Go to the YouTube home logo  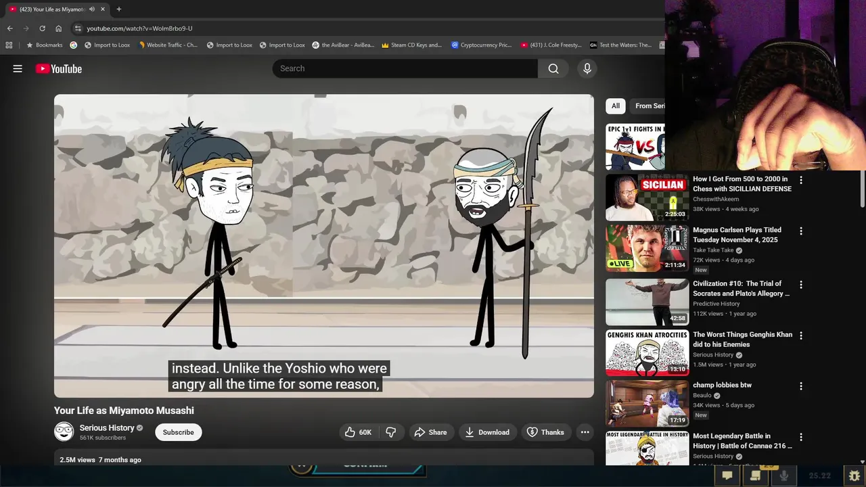(59, 68)
